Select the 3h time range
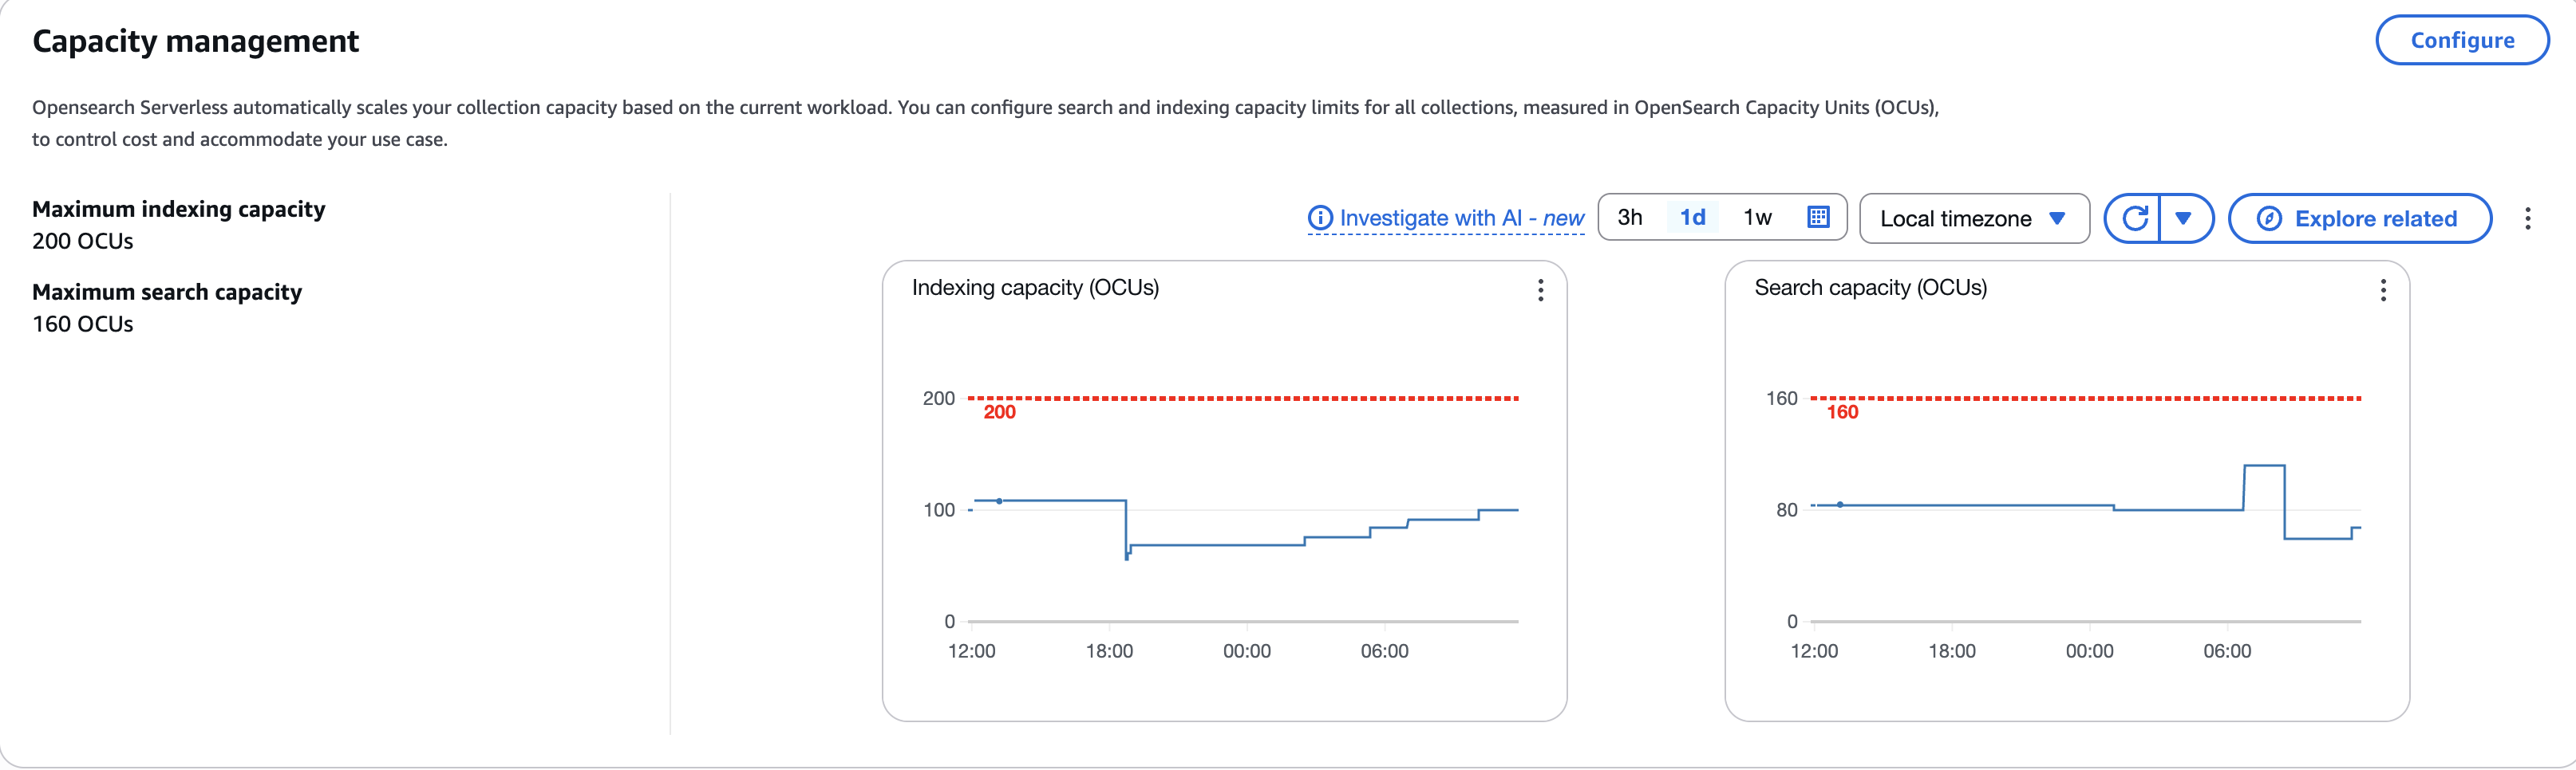The width and height of the screenshot is (2576, 770). pos(1631,218)
